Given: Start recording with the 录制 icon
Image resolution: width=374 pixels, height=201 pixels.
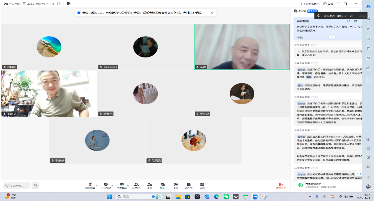Looking at the screenshot, I should click(176, 185).
